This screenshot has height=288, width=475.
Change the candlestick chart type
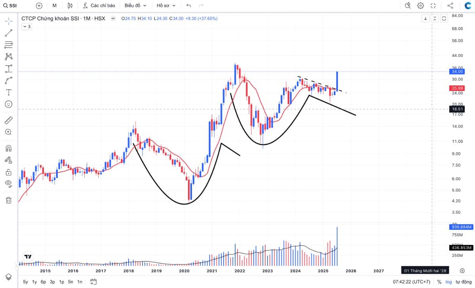tap(70, 6)
